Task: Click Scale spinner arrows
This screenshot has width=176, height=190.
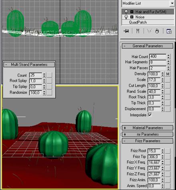Action: click(x=162, y=80)
